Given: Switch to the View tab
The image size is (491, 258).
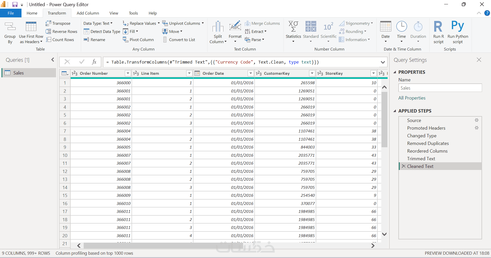Looking at the screenshot, I should [114, 13].
